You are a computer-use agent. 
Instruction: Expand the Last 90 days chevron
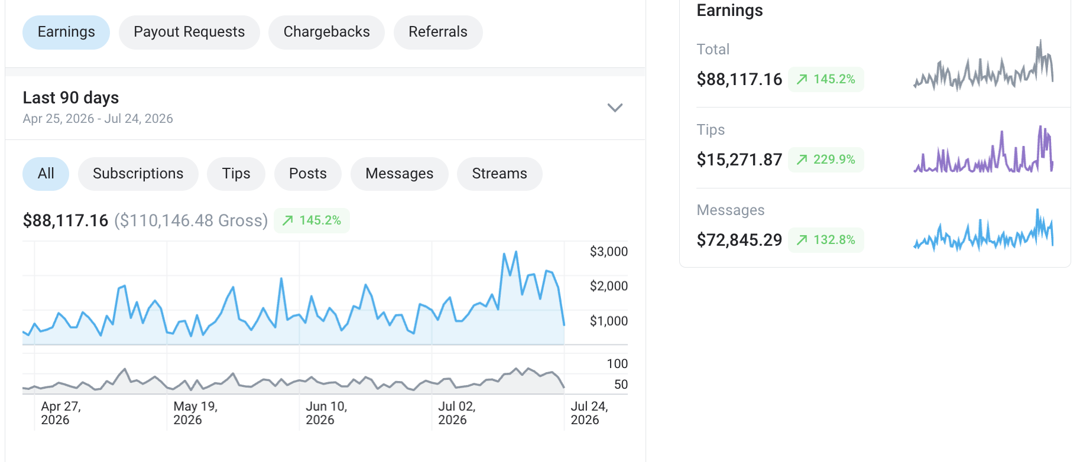point(615,108)
